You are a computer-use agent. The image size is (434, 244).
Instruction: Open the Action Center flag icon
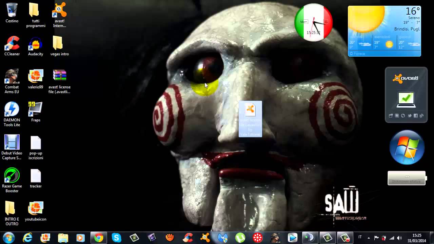[376, 238]
